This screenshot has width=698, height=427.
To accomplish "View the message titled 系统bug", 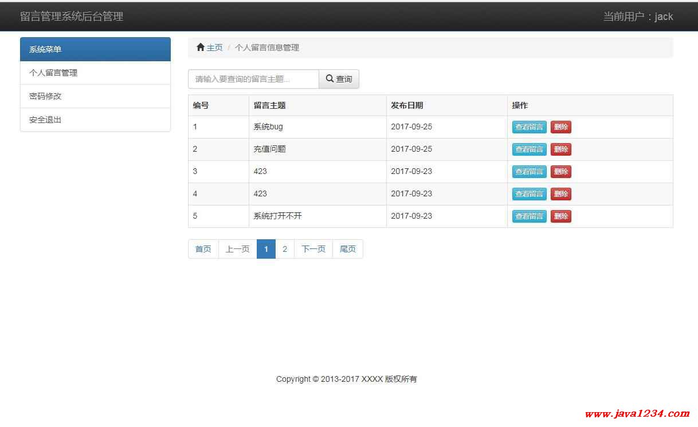I will tap(529, 127).
